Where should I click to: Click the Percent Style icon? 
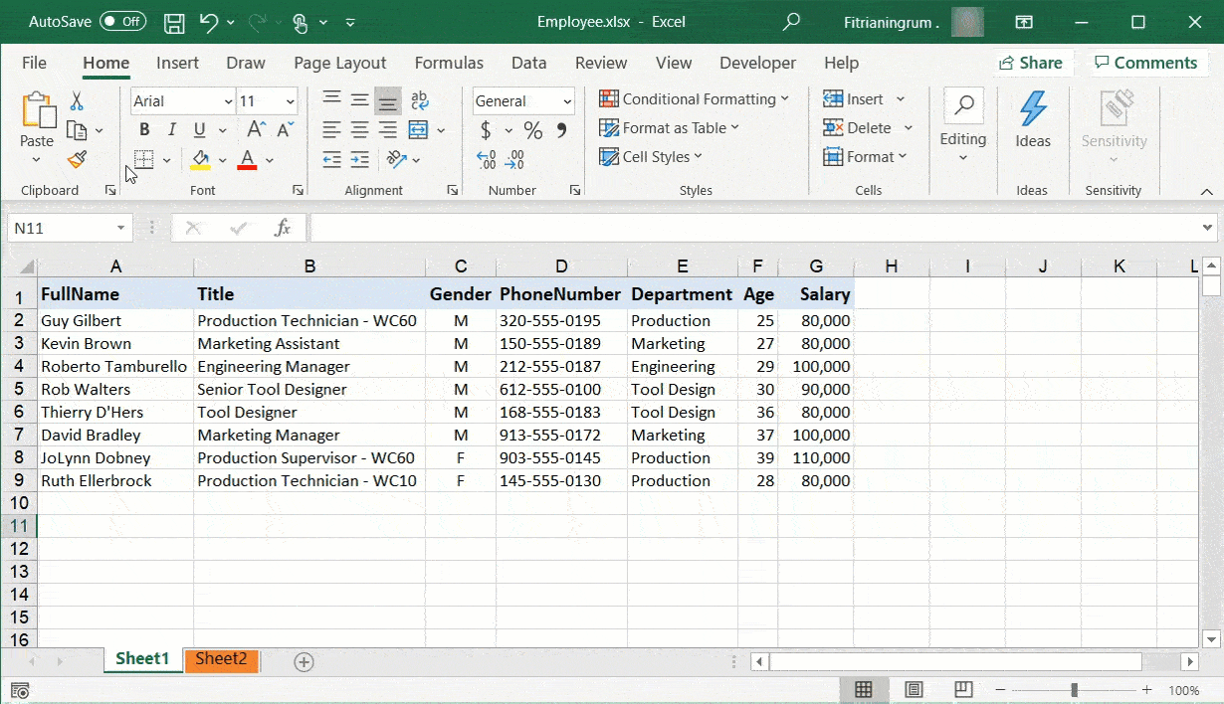533,130
